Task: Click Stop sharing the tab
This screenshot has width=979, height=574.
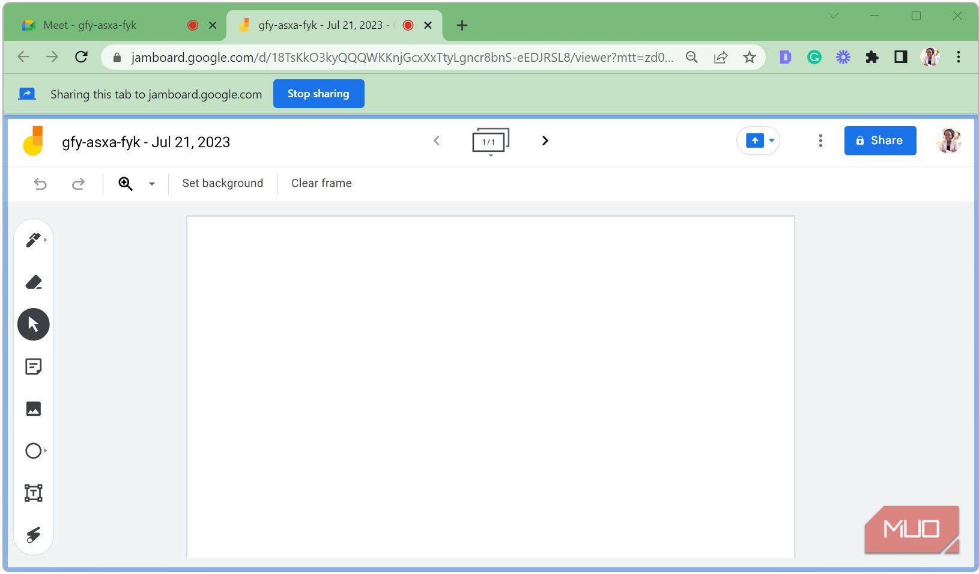Action: click(318, 93)
